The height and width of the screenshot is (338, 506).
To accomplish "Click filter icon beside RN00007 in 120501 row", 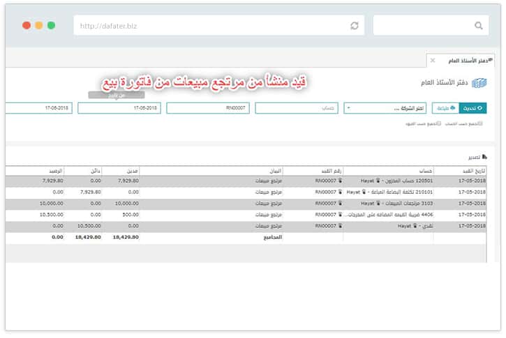I will tap(340, 180).
